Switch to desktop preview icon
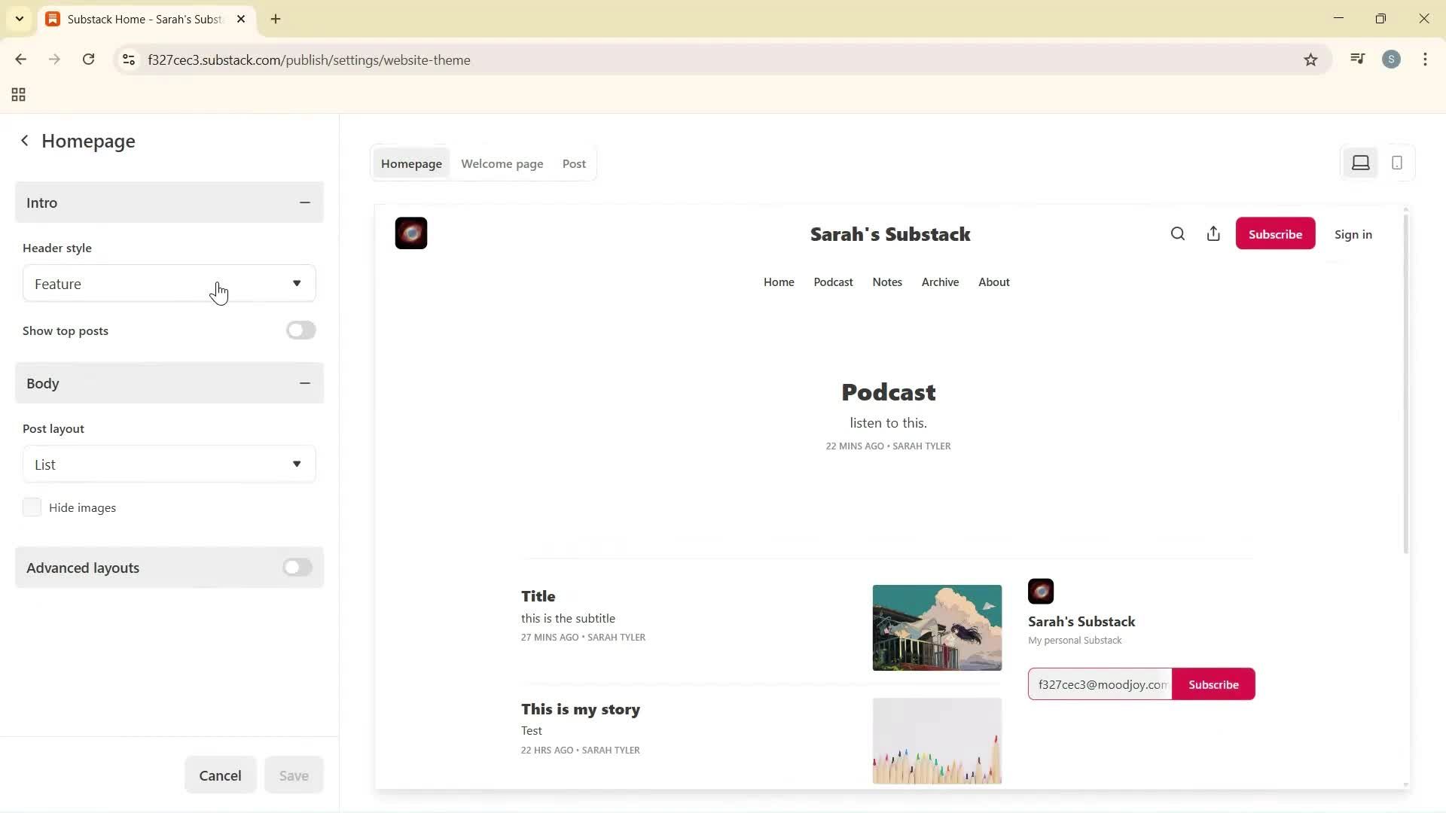 coord(1360,163)
